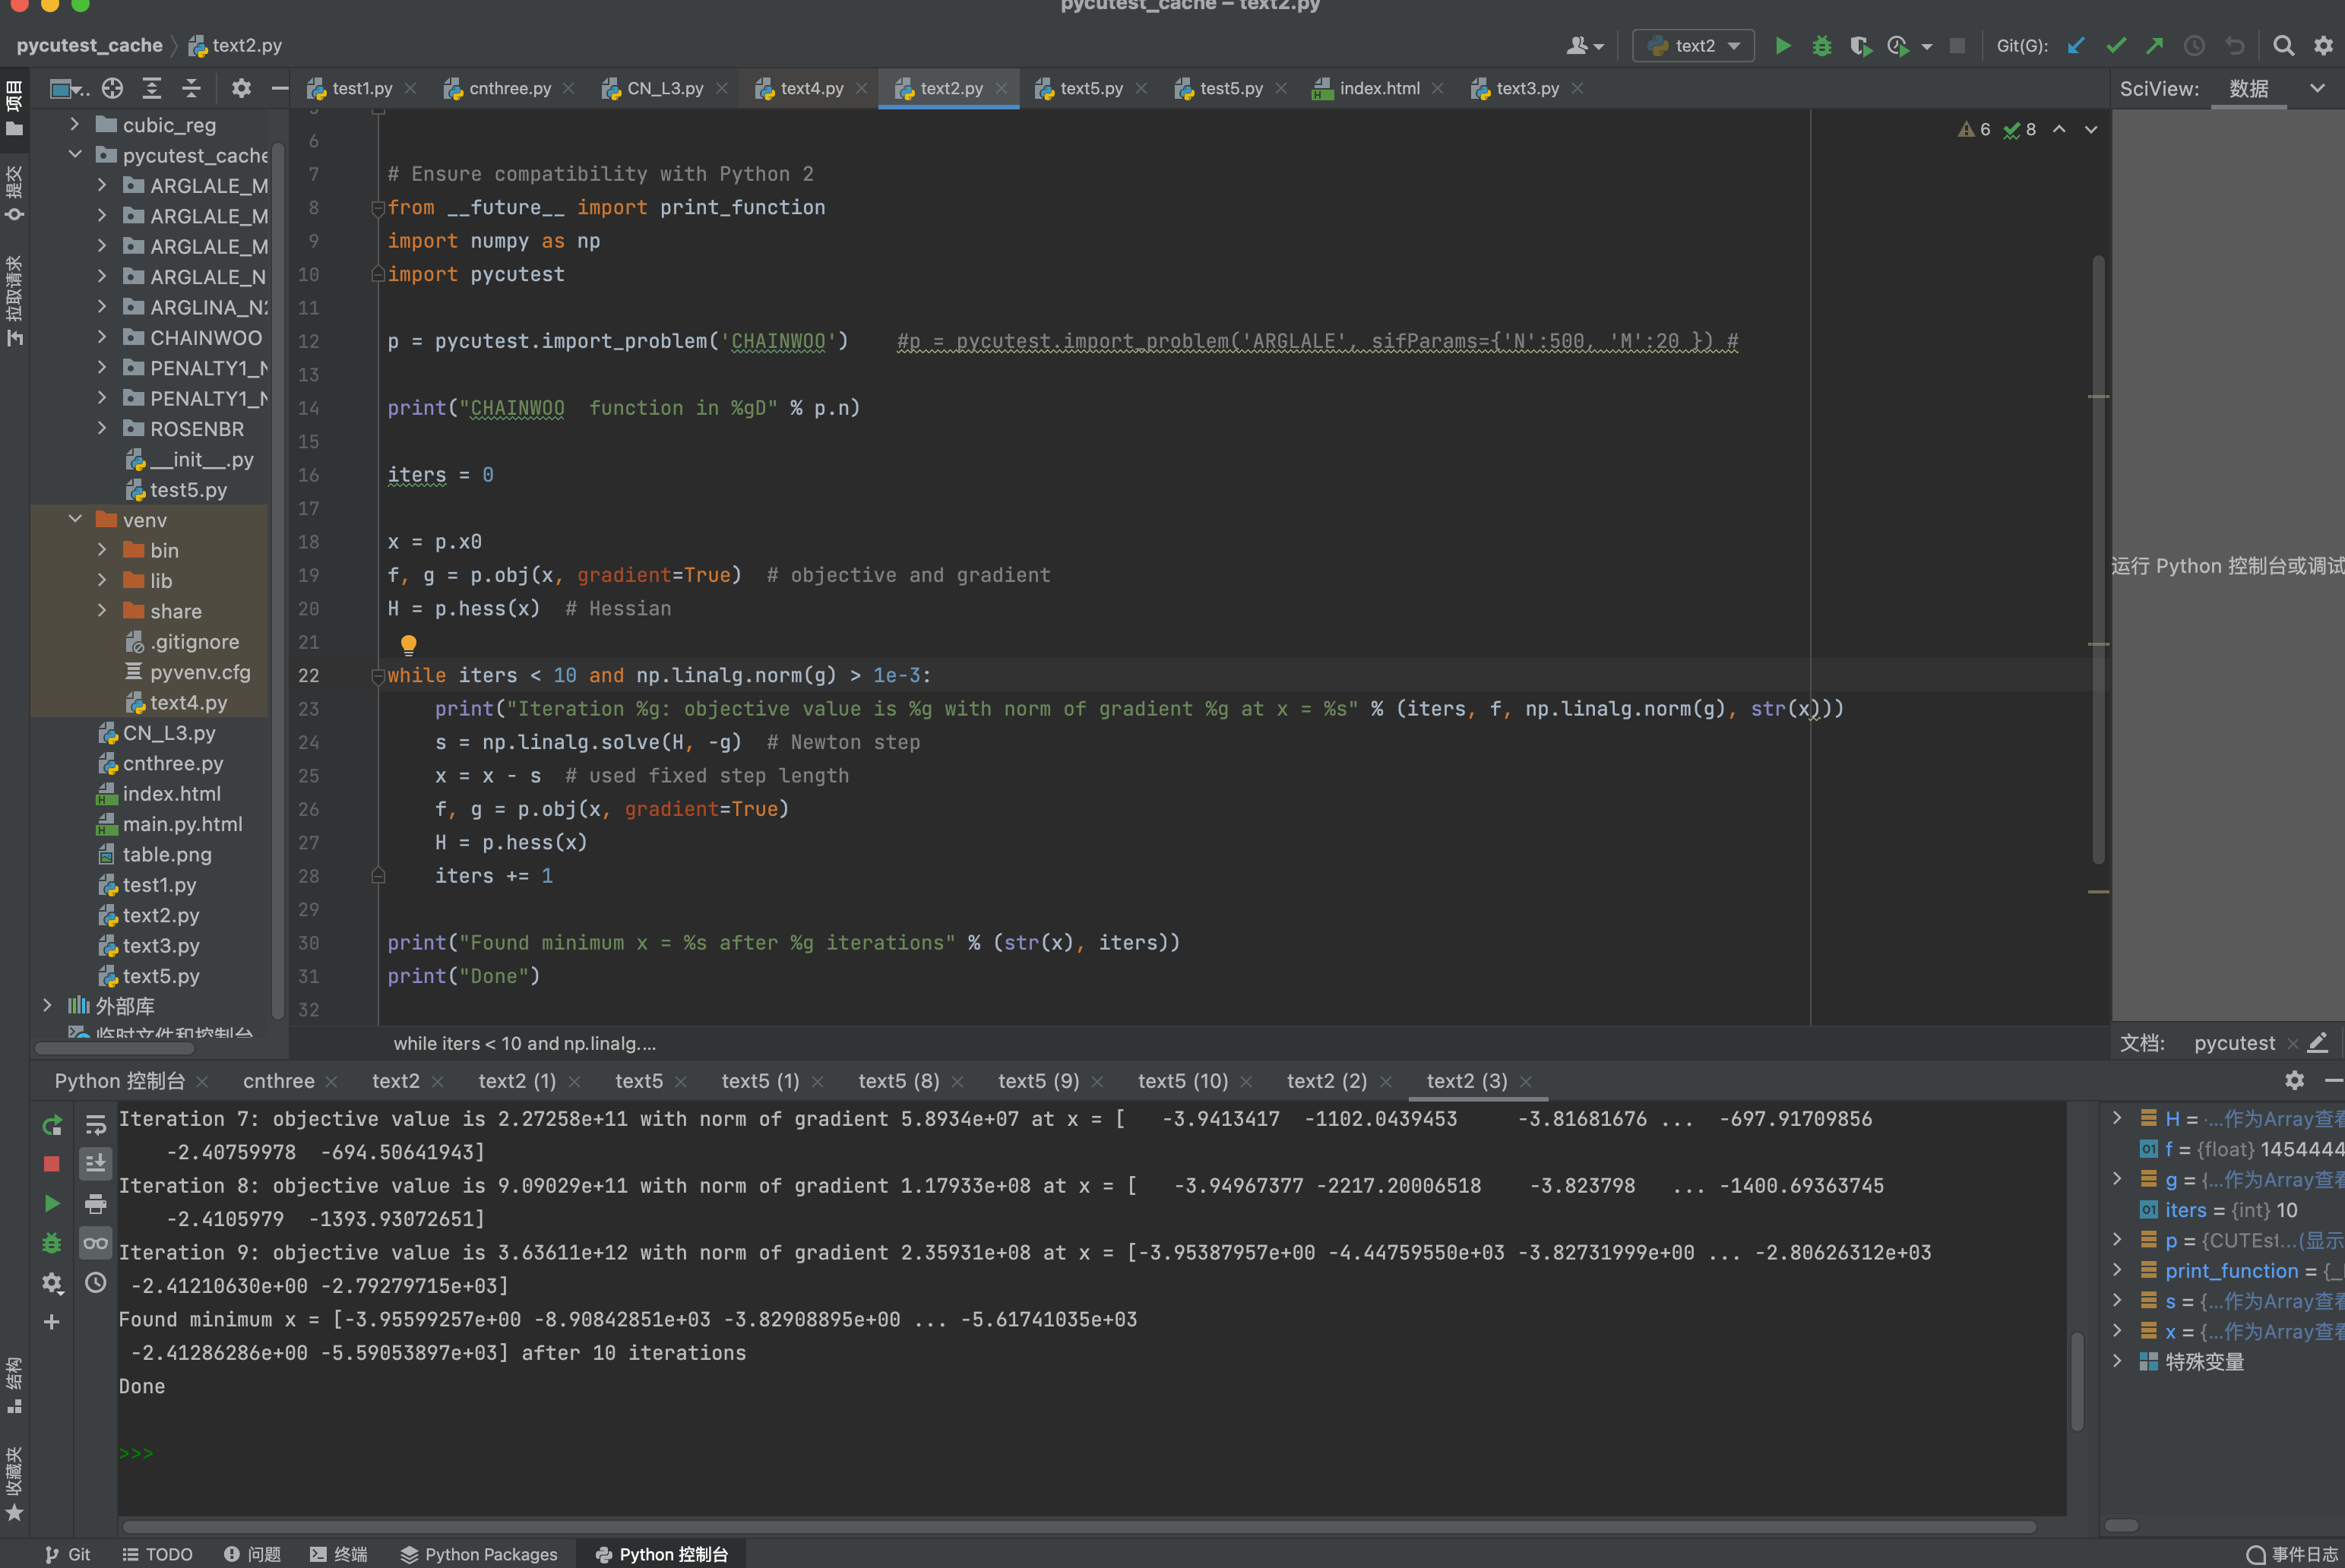Toggle the show variables glasses icon

(96, 1243)
